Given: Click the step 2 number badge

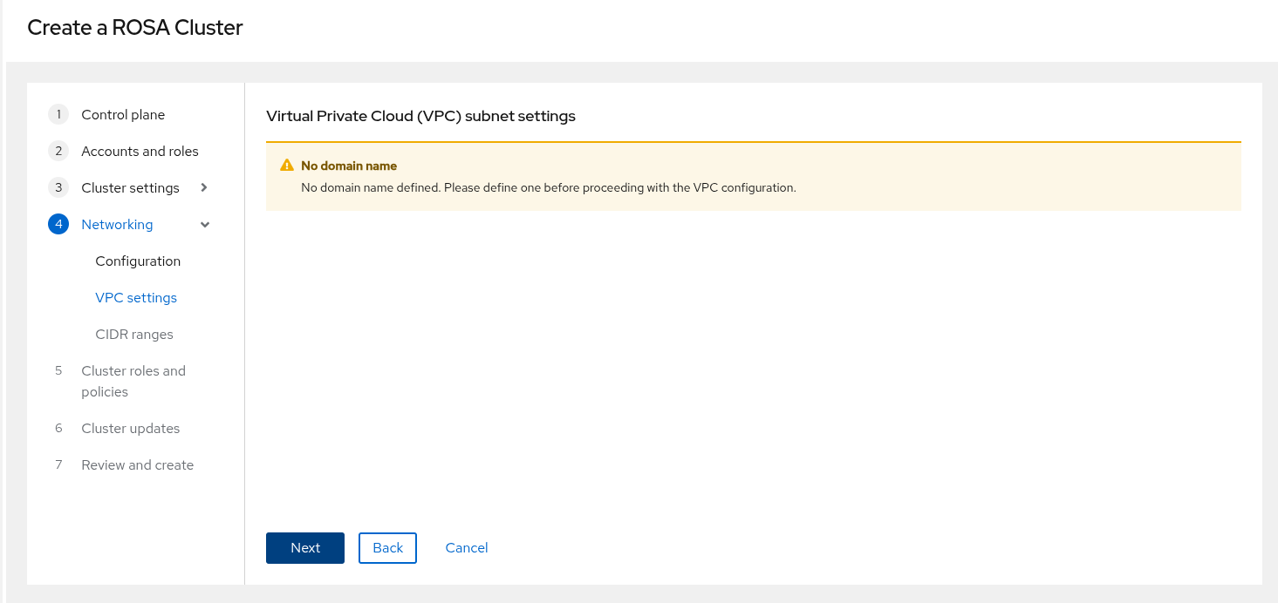Looking at the screenshot, I should pyautogui.click(x=58, y=152).
